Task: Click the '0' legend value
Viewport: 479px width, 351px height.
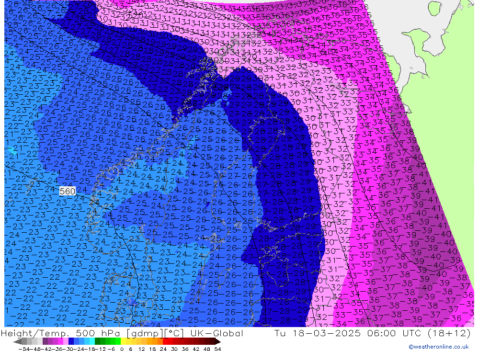Action: (122, 349)
